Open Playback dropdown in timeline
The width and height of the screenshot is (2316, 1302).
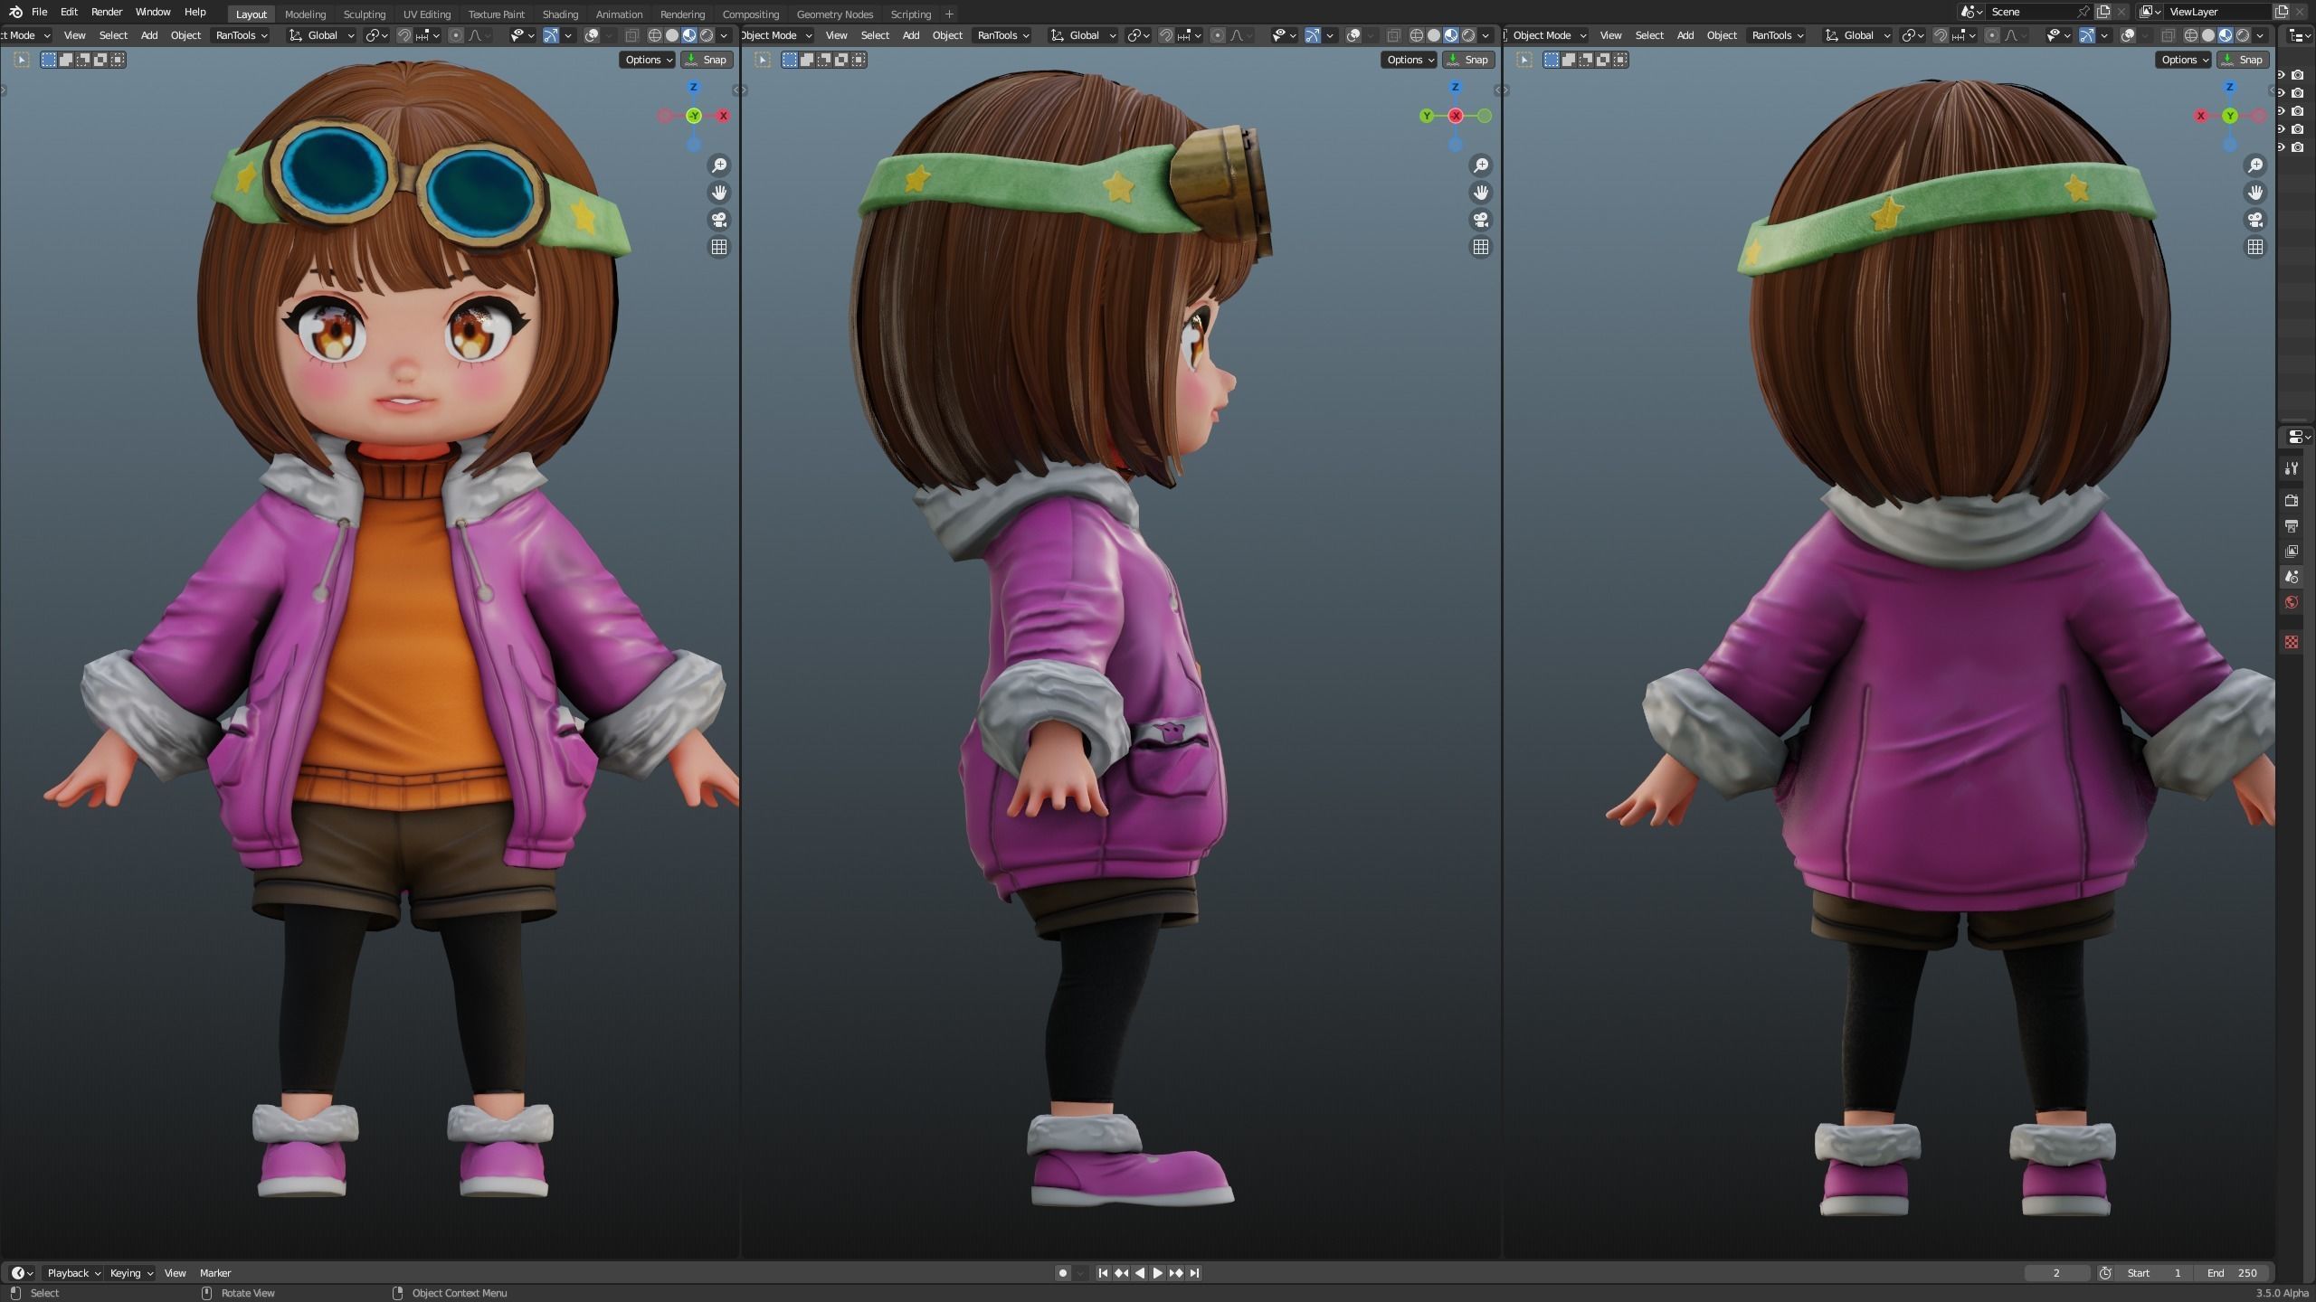pyautogui.click(x=72, y=1273)
